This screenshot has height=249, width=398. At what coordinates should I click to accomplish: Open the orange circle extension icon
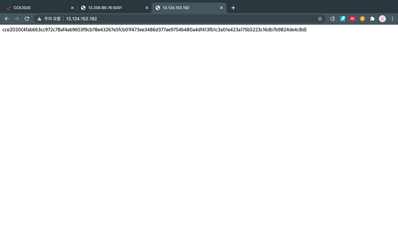pyautogui.click(x=362, y=19)
